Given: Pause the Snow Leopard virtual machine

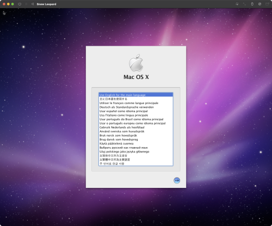Looking at the screenshot, I should click(26, 4).
